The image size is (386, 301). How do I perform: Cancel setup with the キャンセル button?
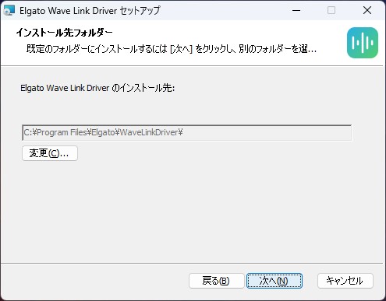tap(345, 281)
